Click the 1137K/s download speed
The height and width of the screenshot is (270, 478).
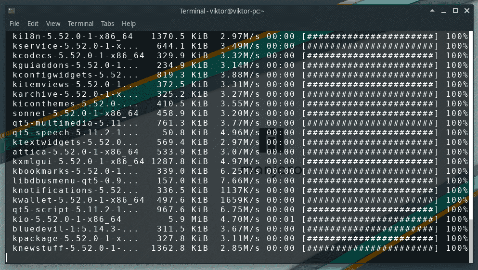tap(240, 191)
